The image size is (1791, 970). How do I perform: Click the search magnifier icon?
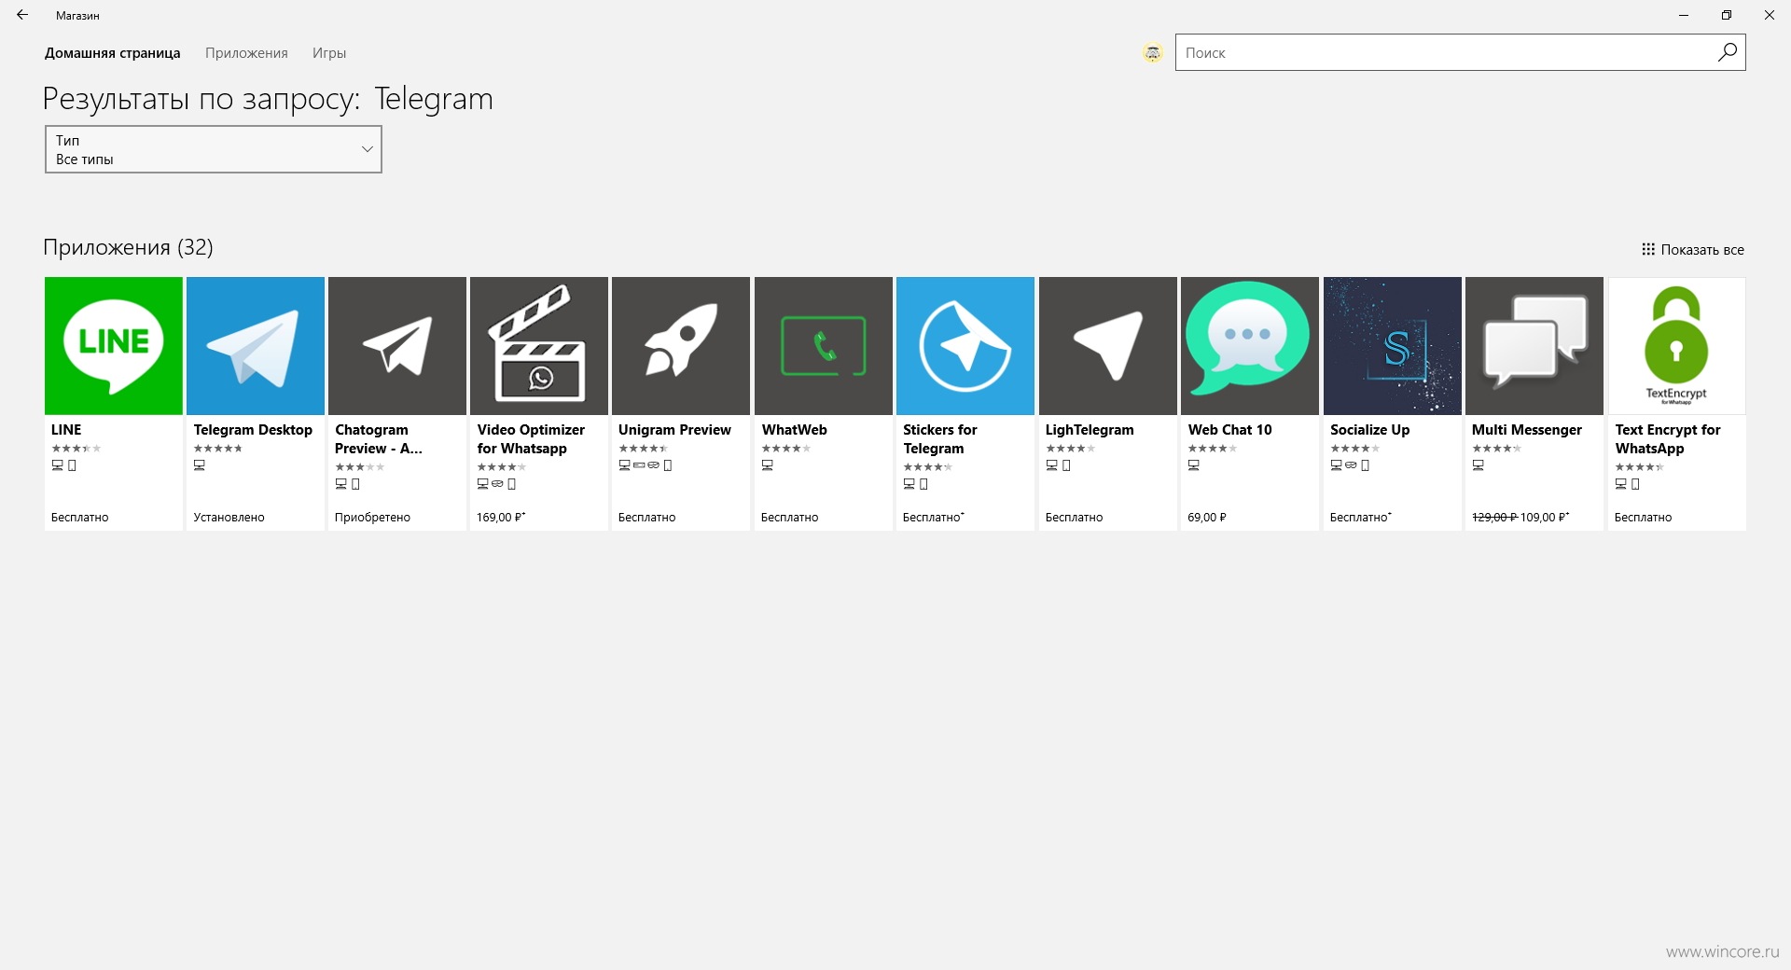coord(1728,52)
